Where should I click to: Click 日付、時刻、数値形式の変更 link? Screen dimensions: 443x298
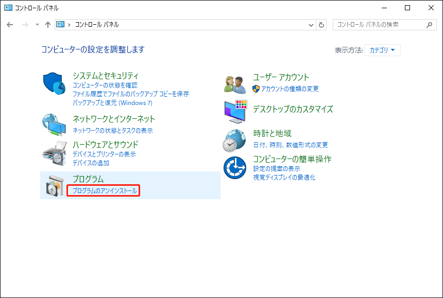tap(291, 145)
